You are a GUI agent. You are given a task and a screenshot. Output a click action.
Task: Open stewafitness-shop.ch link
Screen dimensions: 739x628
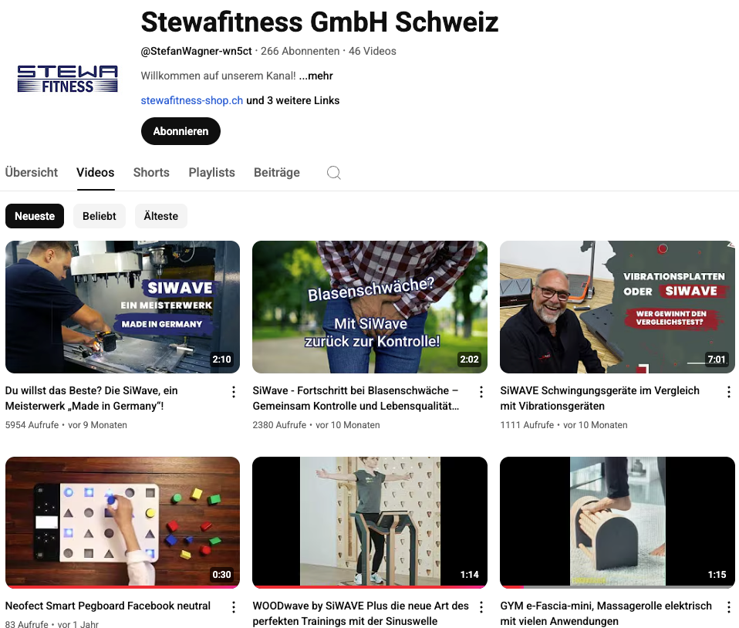click(x=192, y=100)
